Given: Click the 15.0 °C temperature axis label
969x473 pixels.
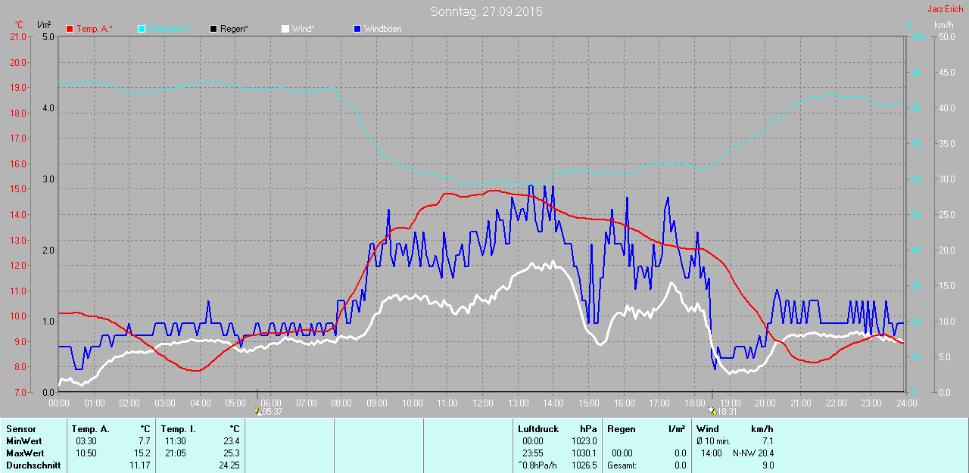Looking at the screenshot, I should [18, 189].
